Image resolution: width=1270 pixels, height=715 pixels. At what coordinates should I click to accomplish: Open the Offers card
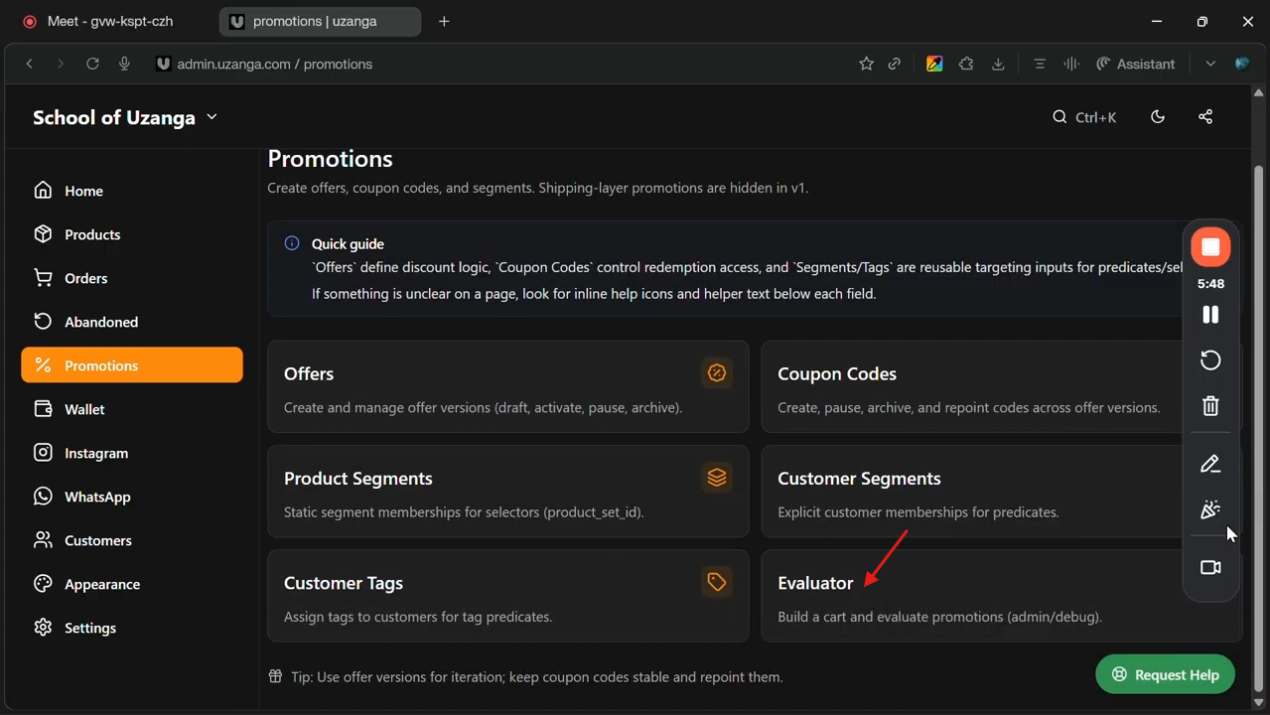(508, 387)
